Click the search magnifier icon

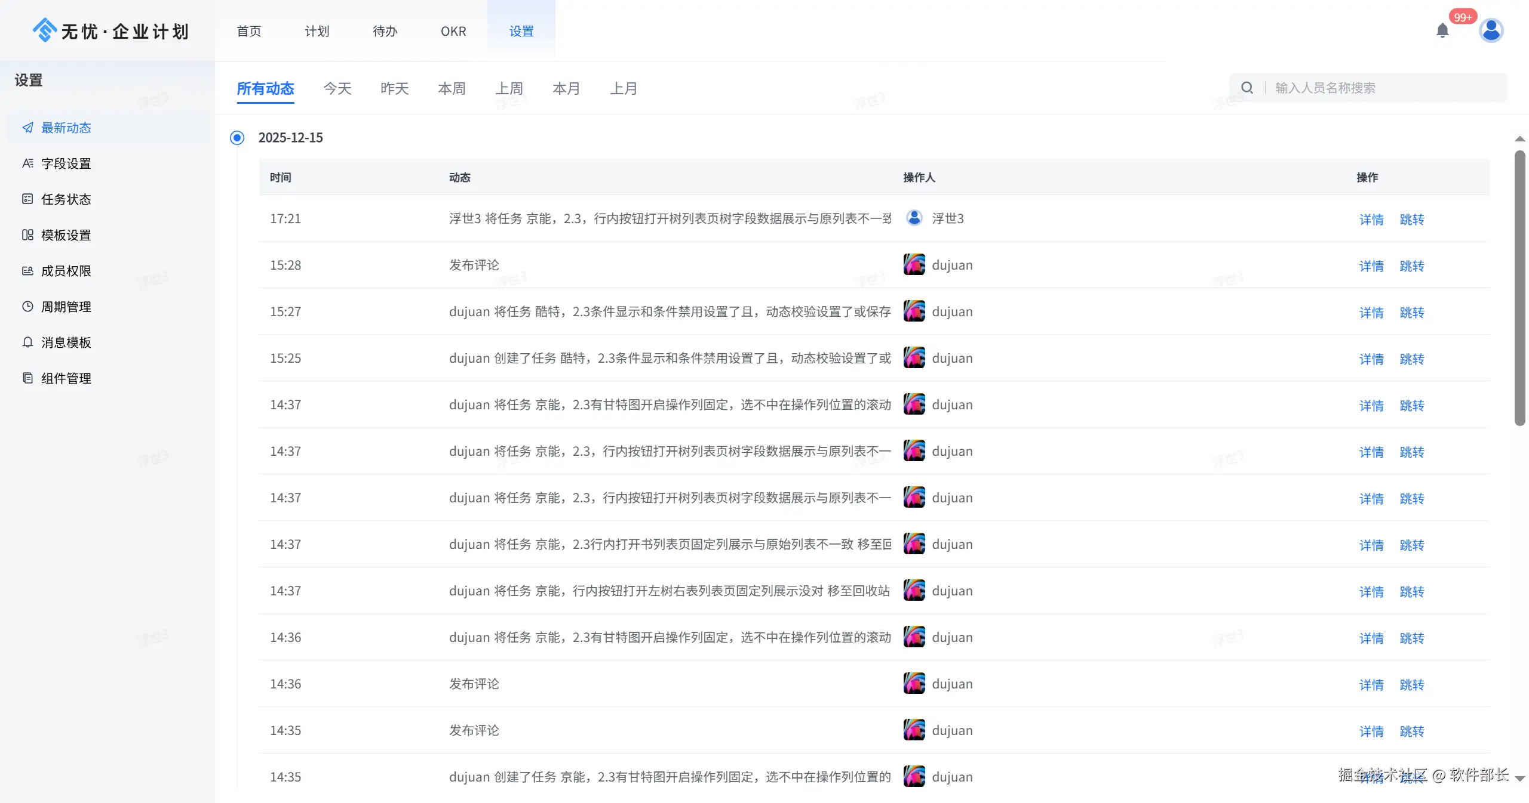[1247, 88]
